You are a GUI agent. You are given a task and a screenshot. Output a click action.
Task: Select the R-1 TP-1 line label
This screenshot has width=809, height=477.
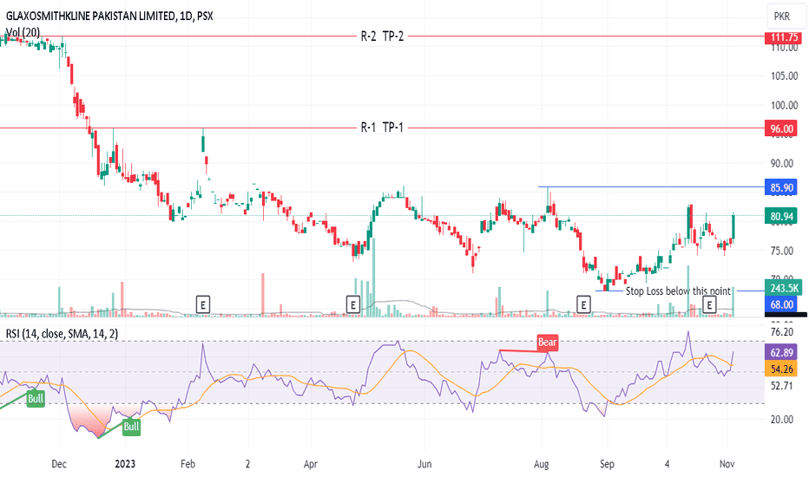coord(382,127)
